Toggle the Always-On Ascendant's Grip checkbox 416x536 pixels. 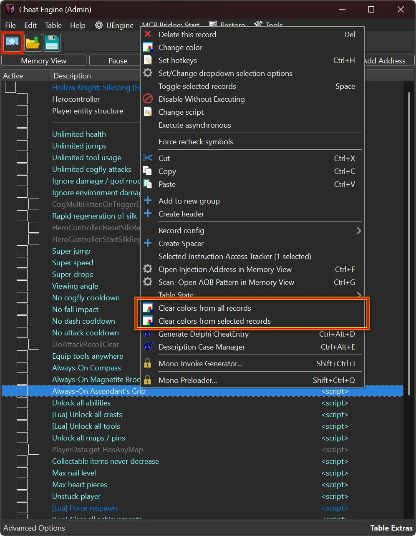coord(22,391)
